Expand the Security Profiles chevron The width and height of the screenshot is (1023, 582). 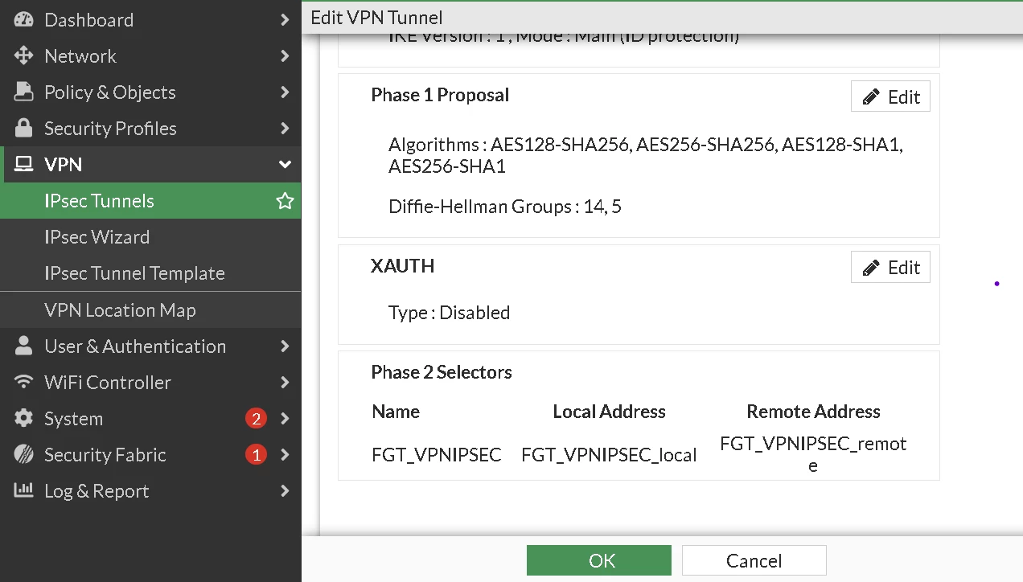pos(285,129)
